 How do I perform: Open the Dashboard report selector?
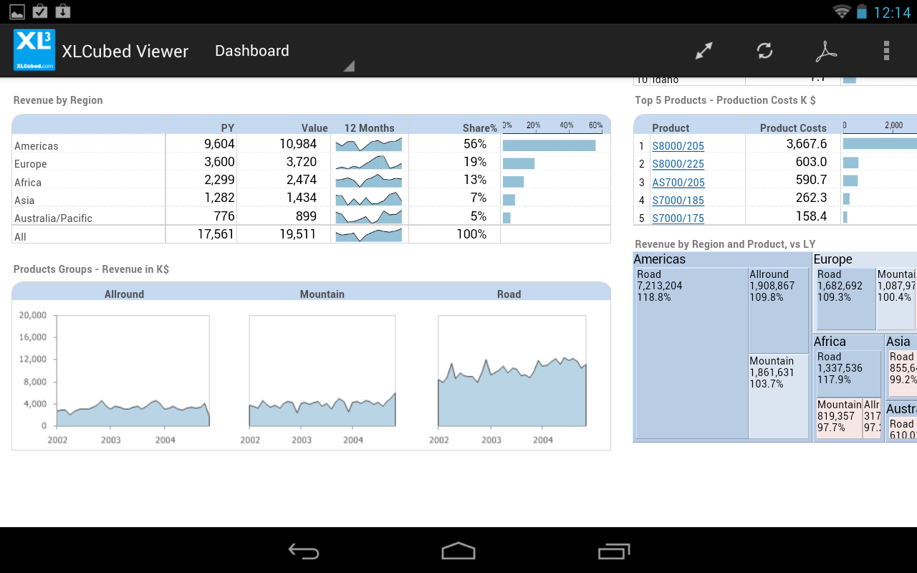point(252,51)
